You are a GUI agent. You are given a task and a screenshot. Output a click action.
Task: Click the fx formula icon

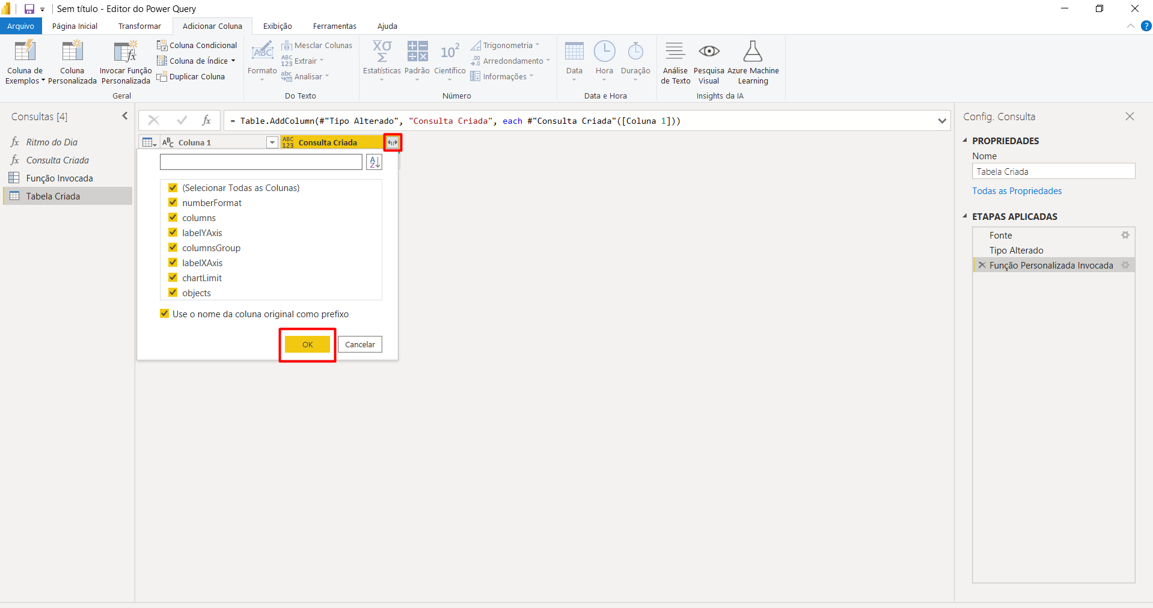coord(206,120)
